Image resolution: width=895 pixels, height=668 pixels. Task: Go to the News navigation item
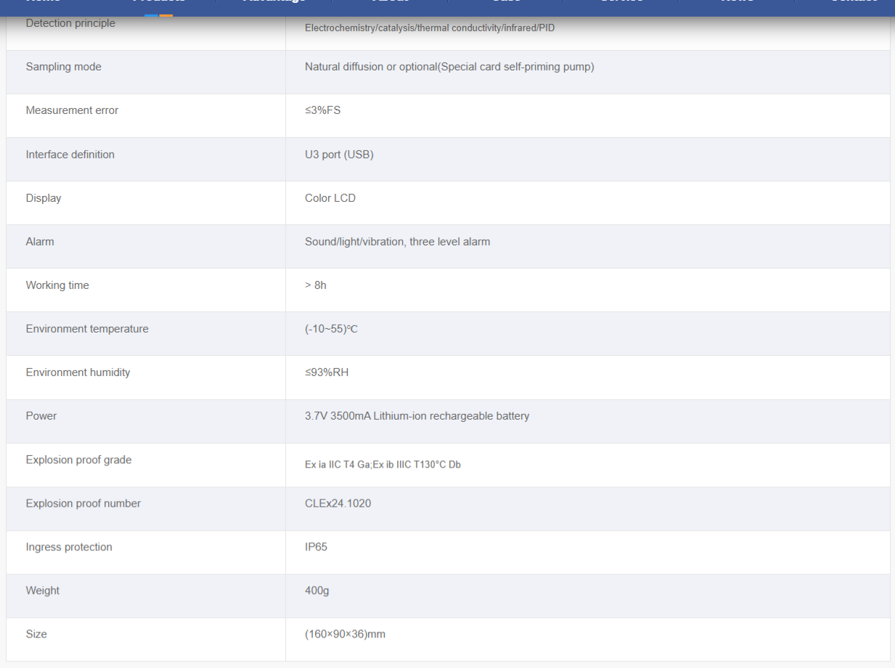click(x=737, y=2)
